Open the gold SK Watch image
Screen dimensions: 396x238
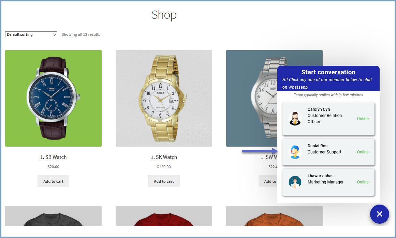tap(164, 99)
